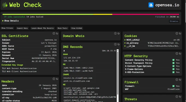Refresh the Firewall card
Screen dimensions: 186x102
[x=180, y=80]
